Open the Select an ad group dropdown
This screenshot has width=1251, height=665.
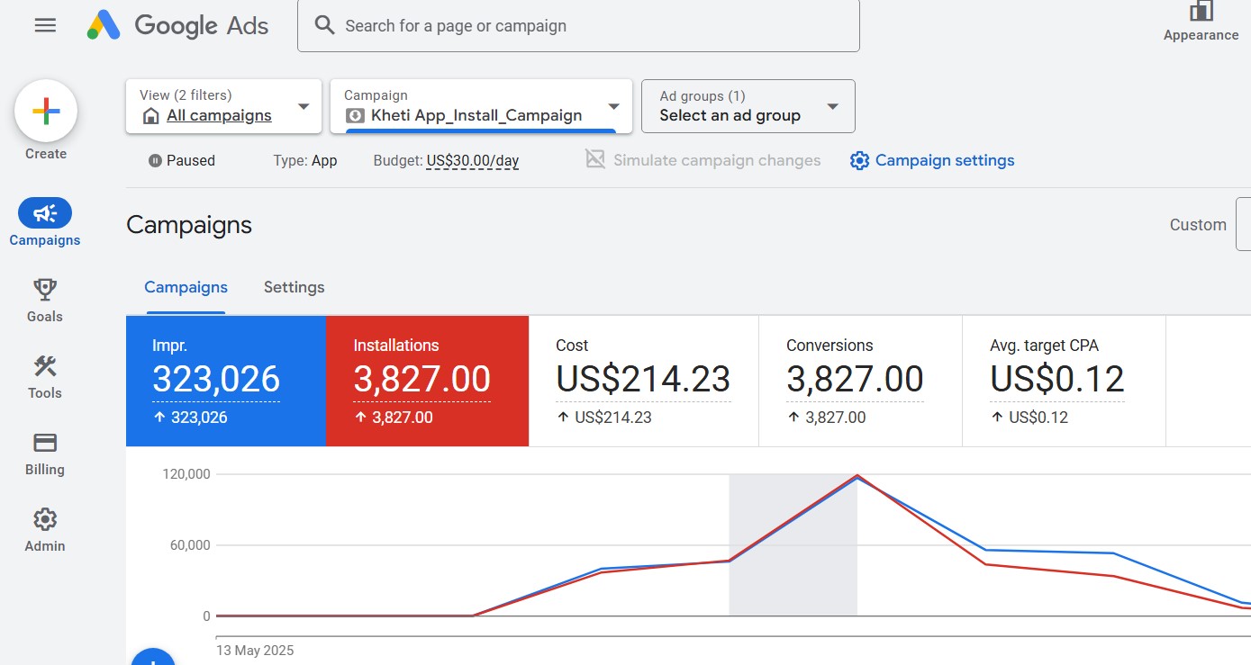pos(748,106)
